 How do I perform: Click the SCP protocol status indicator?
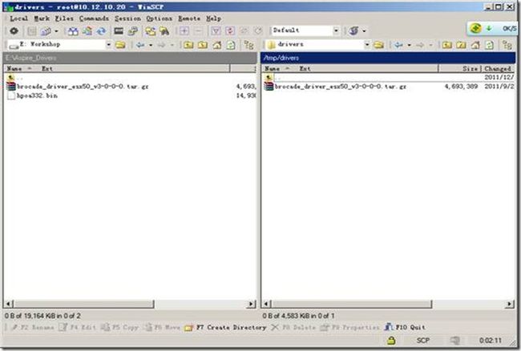423,341
